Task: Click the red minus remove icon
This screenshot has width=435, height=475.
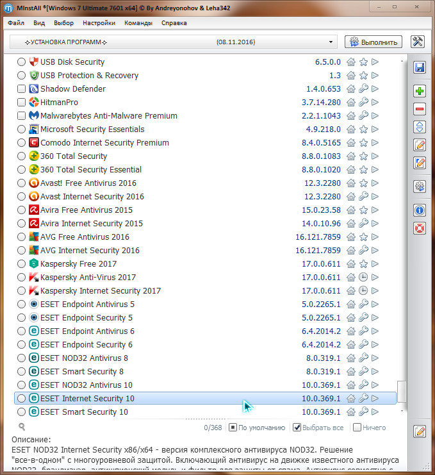Action: click(x=420, y=109)
